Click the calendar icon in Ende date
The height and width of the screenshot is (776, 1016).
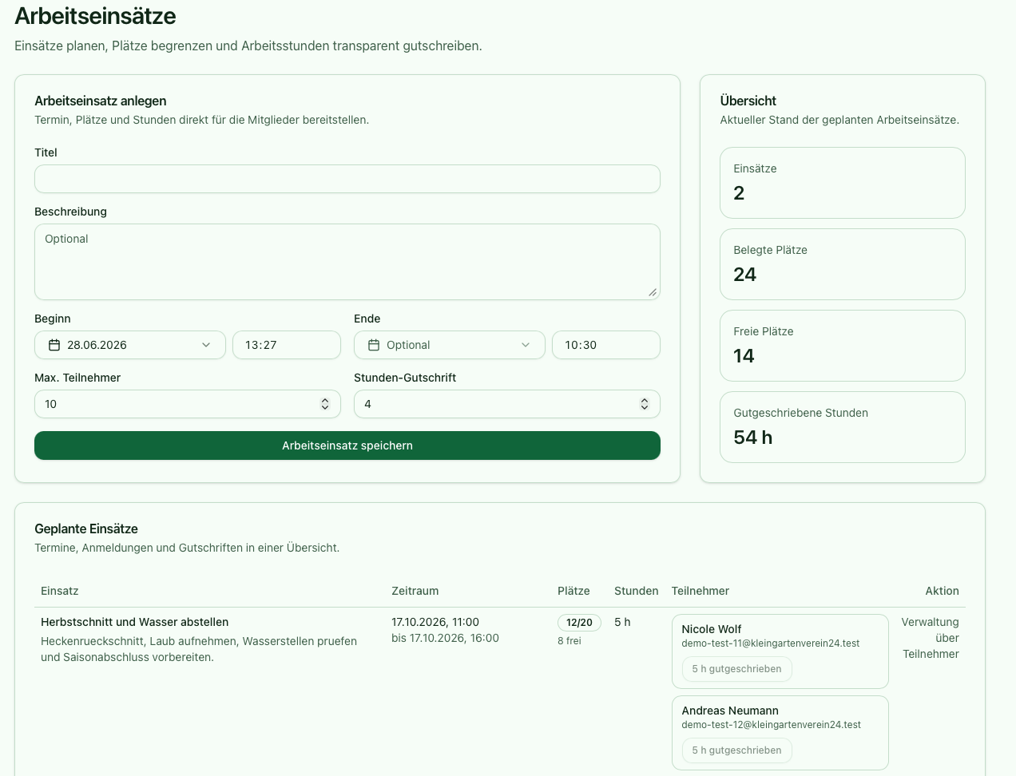374,345
